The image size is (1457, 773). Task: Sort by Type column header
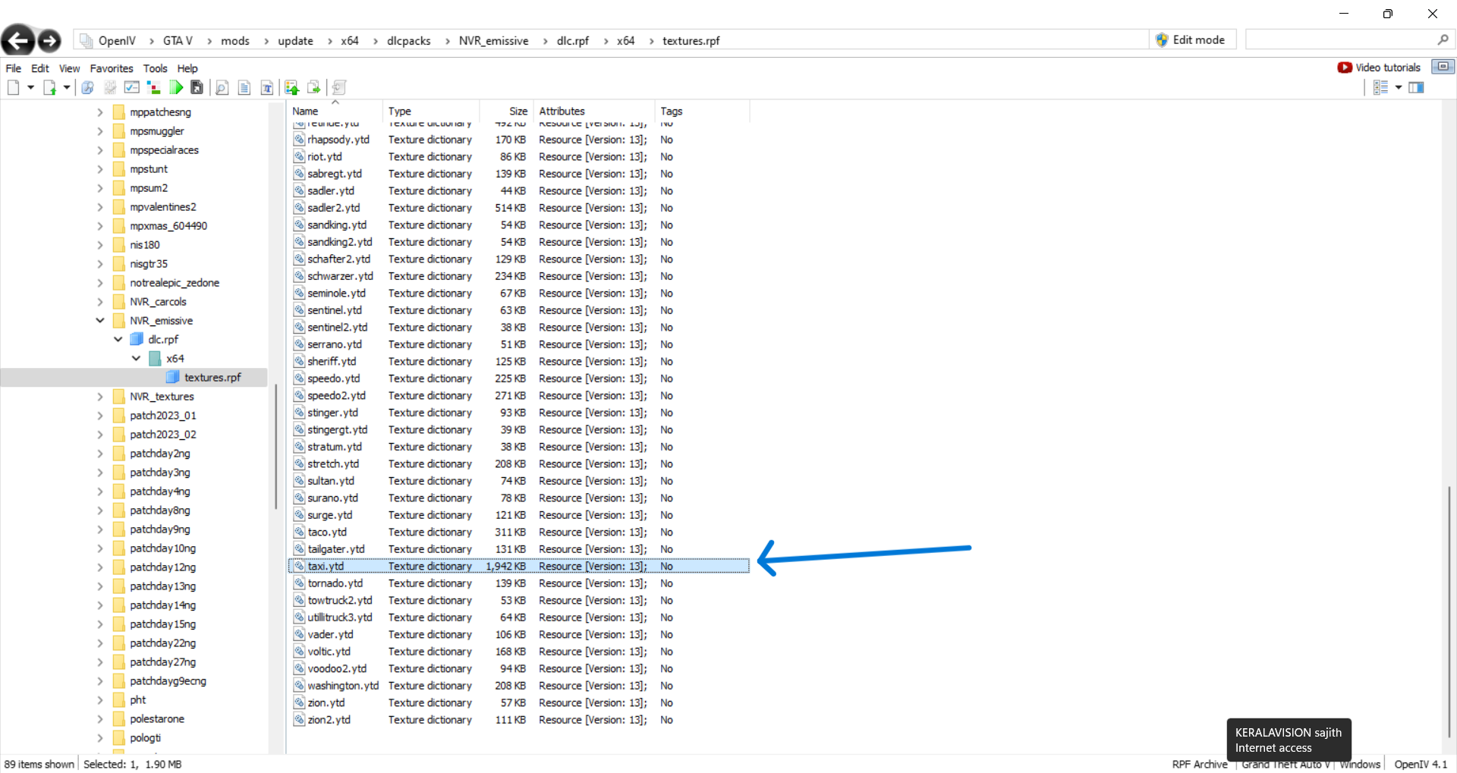coord(430,111)
